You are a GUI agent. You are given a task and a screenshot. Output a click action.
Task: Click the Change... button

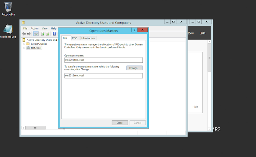click(134, 68)
